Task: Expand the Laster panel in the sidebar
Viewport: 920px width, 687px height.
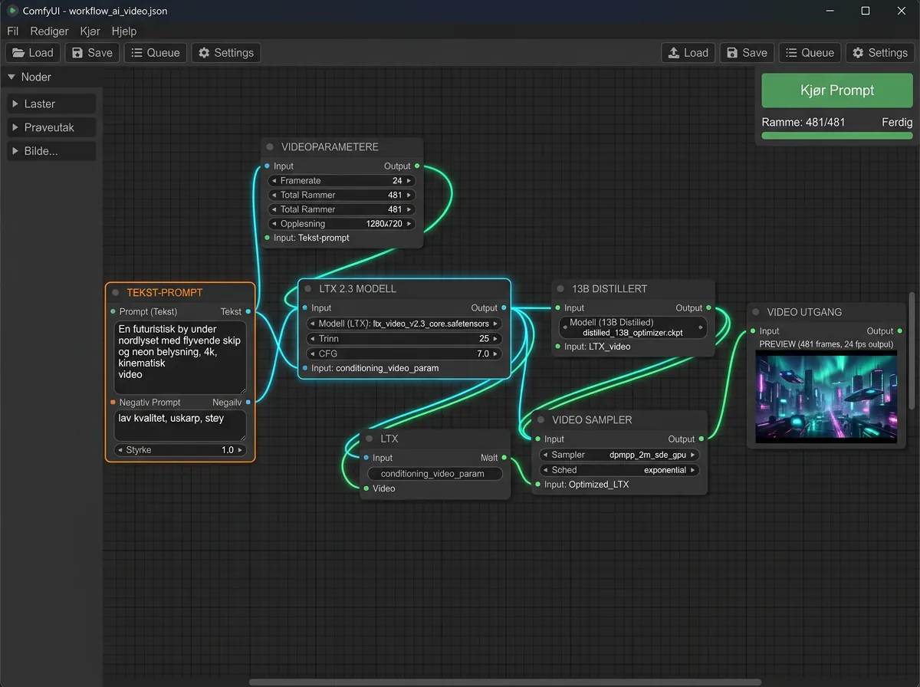Action: pyautogui.click(x=51, y=103)
